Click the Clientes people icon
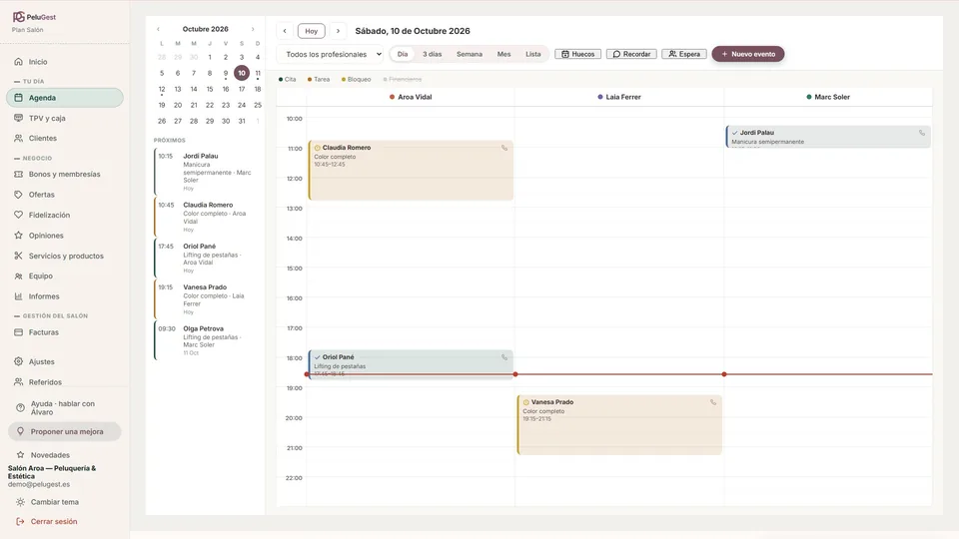The width and height of the screenshot is (959, 539). click(x=18, y=138)
